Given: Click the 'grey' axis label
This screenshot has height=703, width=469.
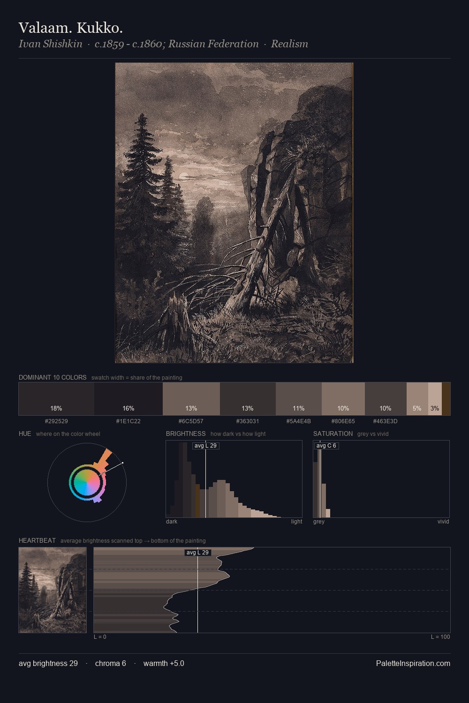Looking at the screenshot, I should click(319, 522).
